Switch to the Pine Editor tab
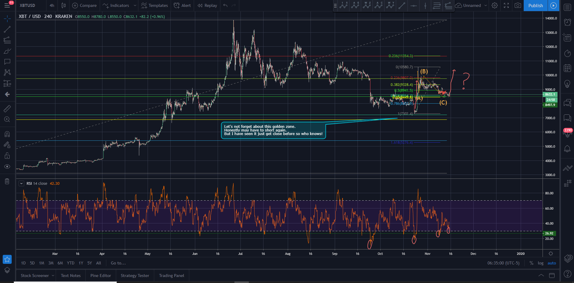574x283 pixels. click(x=101, y=276)
